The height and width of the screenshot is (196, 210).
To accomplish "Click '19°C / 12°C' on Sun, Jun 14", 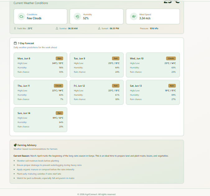I will [x=58, y=118].
